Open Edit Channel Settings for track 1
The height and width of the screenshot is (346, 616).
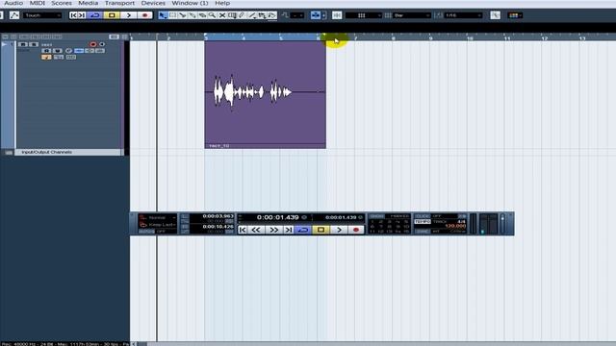(68, 51)
